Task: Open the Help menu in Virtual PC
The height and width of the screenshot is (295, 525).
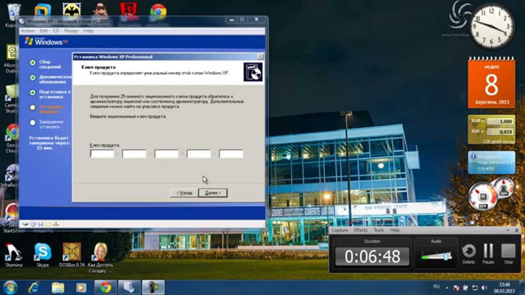Action: (x=88, y=31)
